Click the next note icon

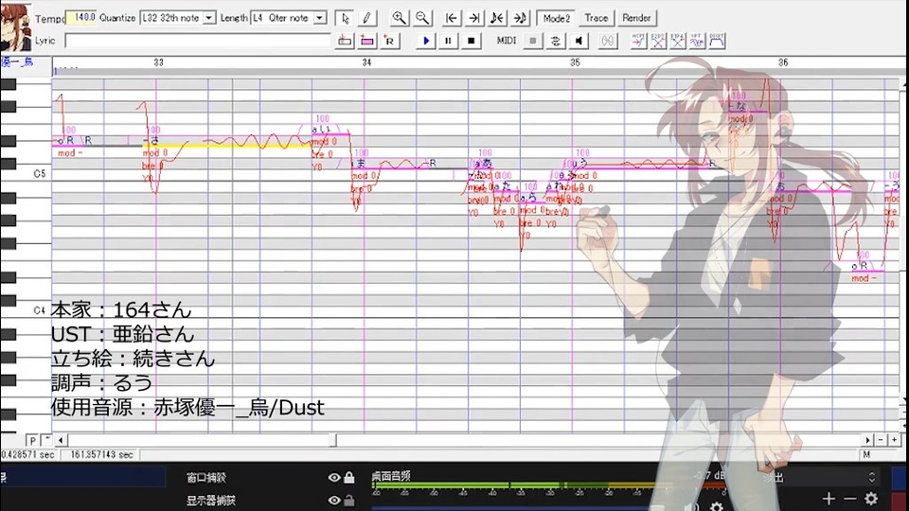pyautogui.click(x=520, y=18)
